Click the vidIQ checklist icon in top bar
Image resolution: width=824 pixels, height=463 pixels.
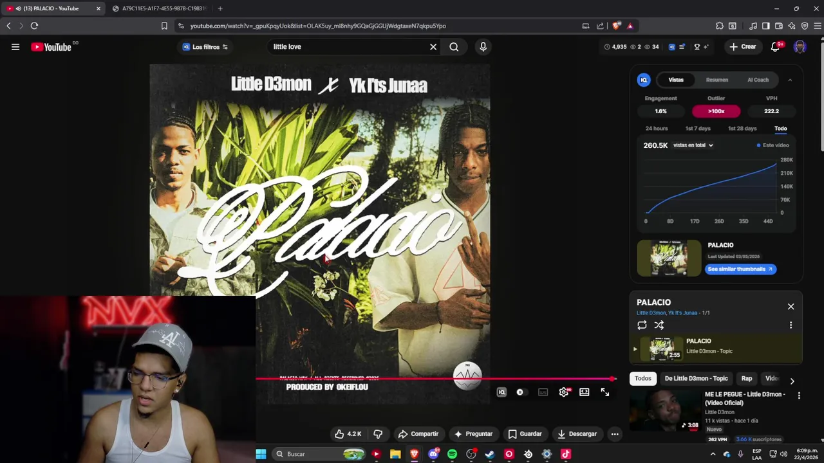(x=681, y=47)
